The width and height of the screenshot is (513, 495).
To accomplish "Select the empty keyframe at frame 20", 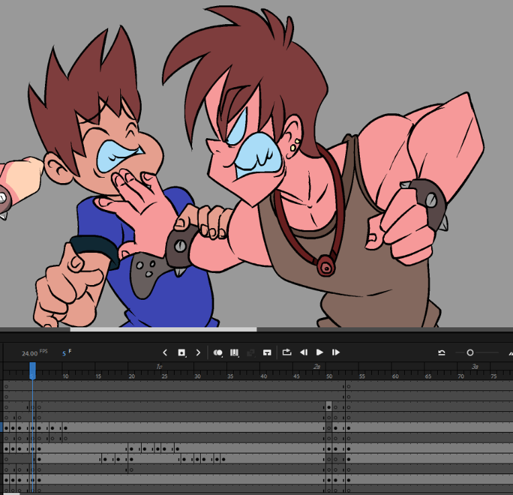I will click(x=132, y=470).
